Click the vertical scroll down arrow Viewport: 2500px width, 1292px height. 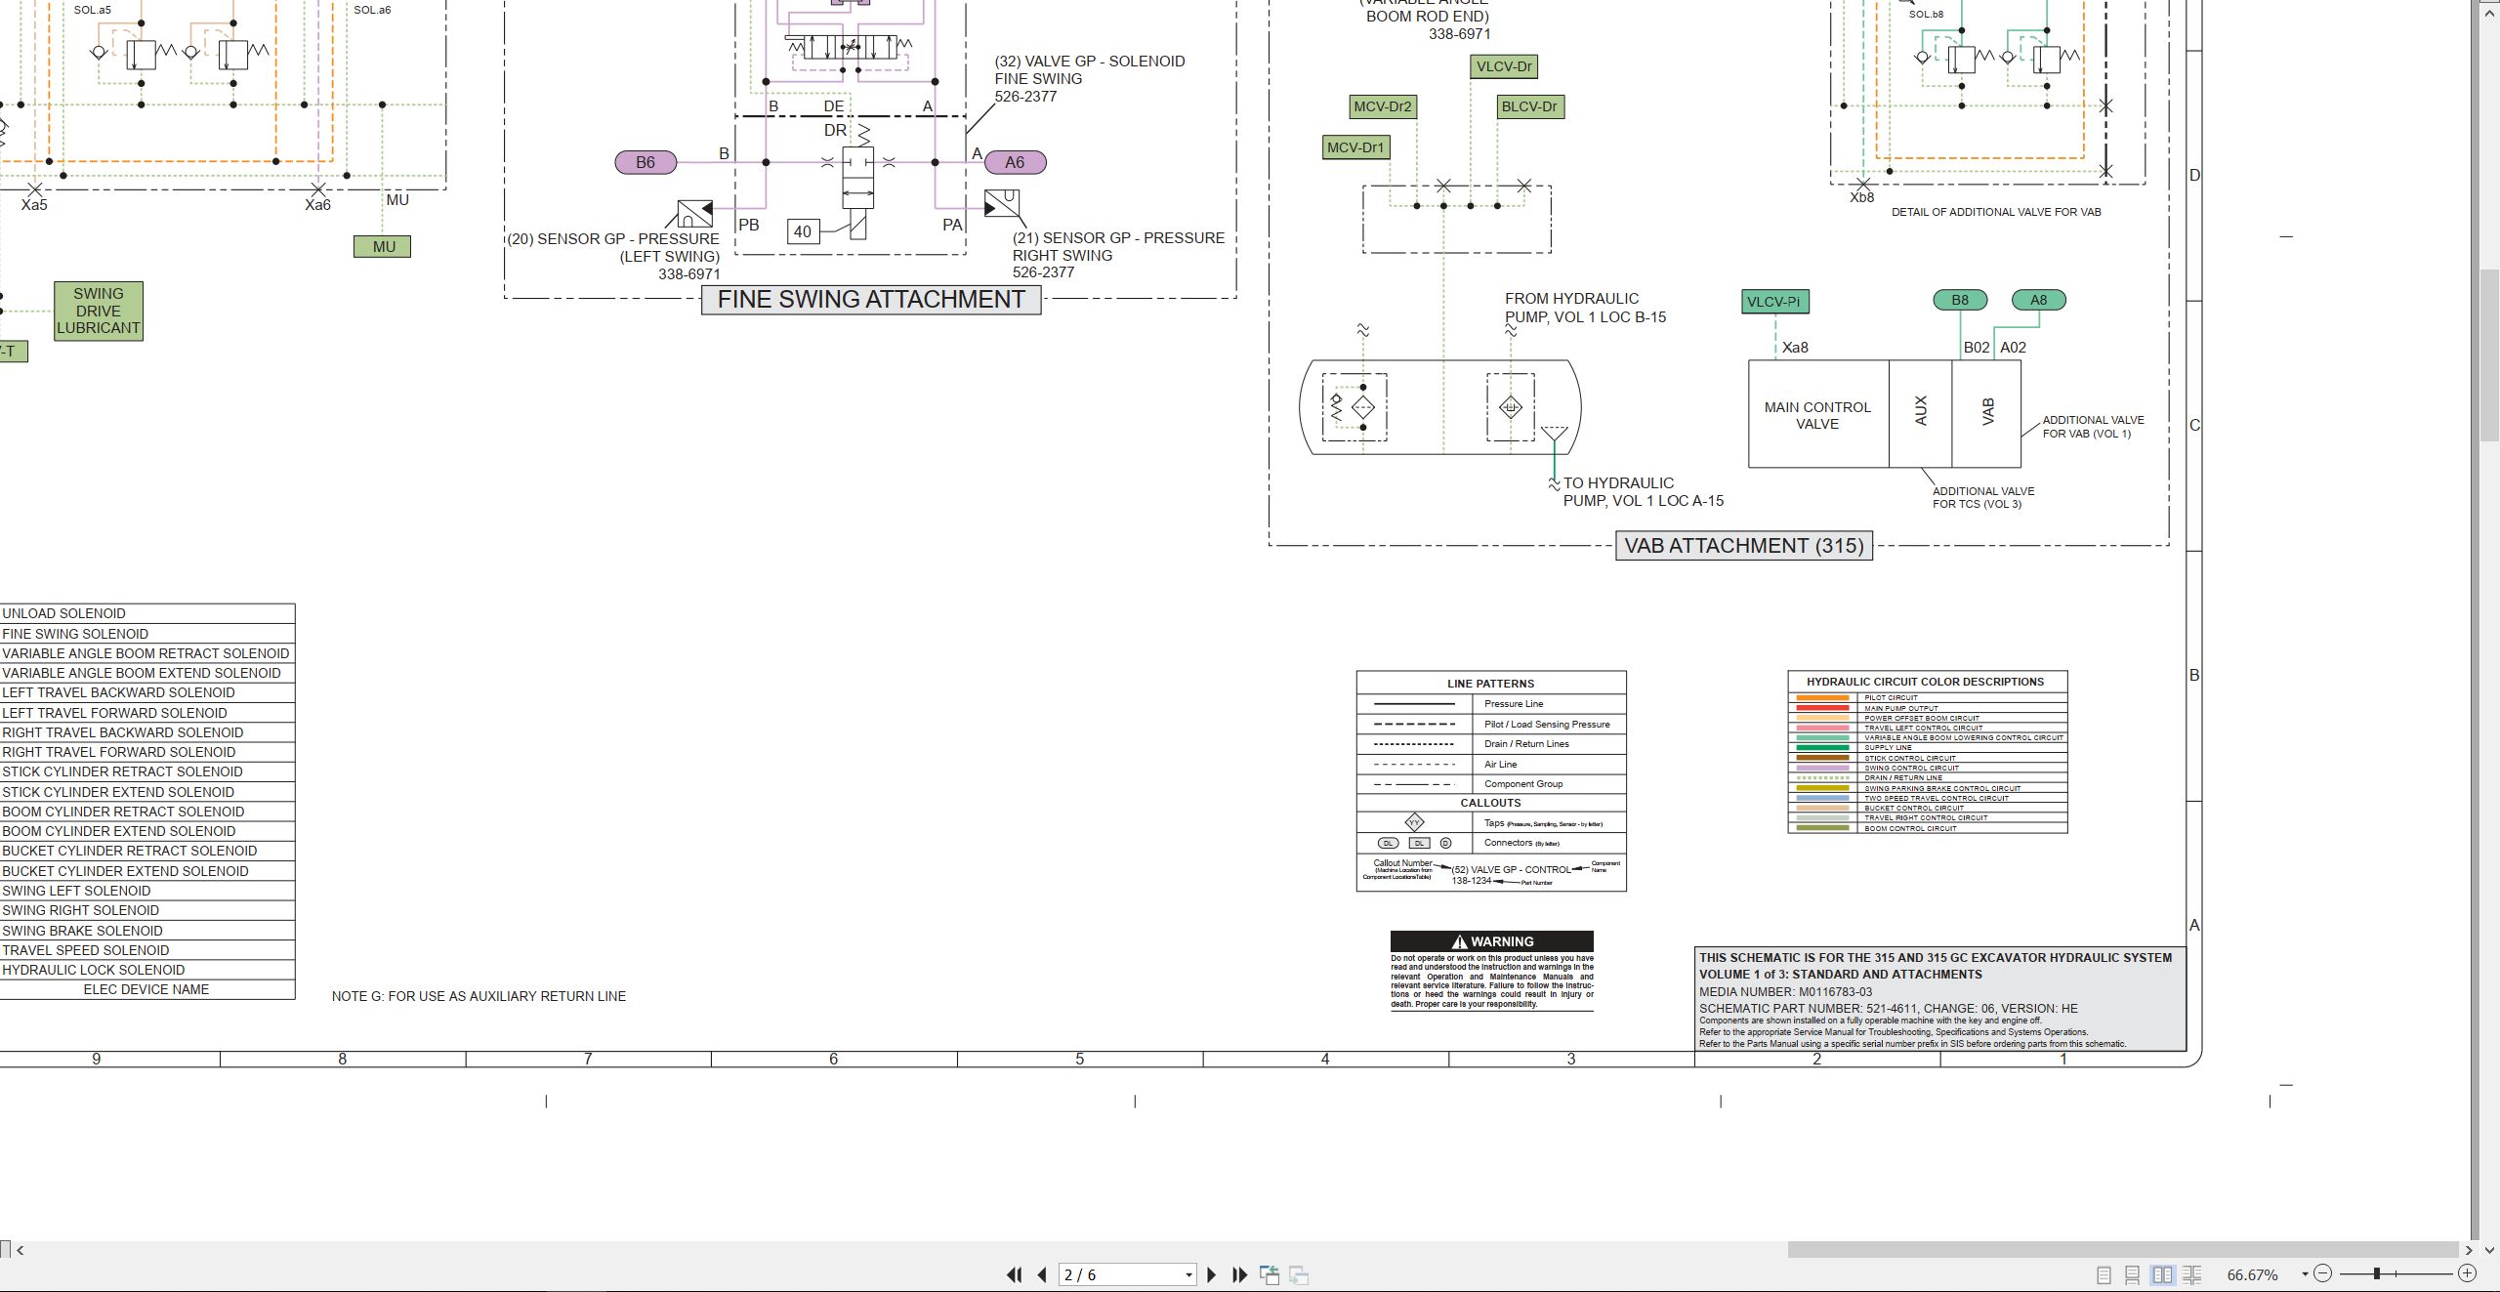(x=2489, y=1250)
